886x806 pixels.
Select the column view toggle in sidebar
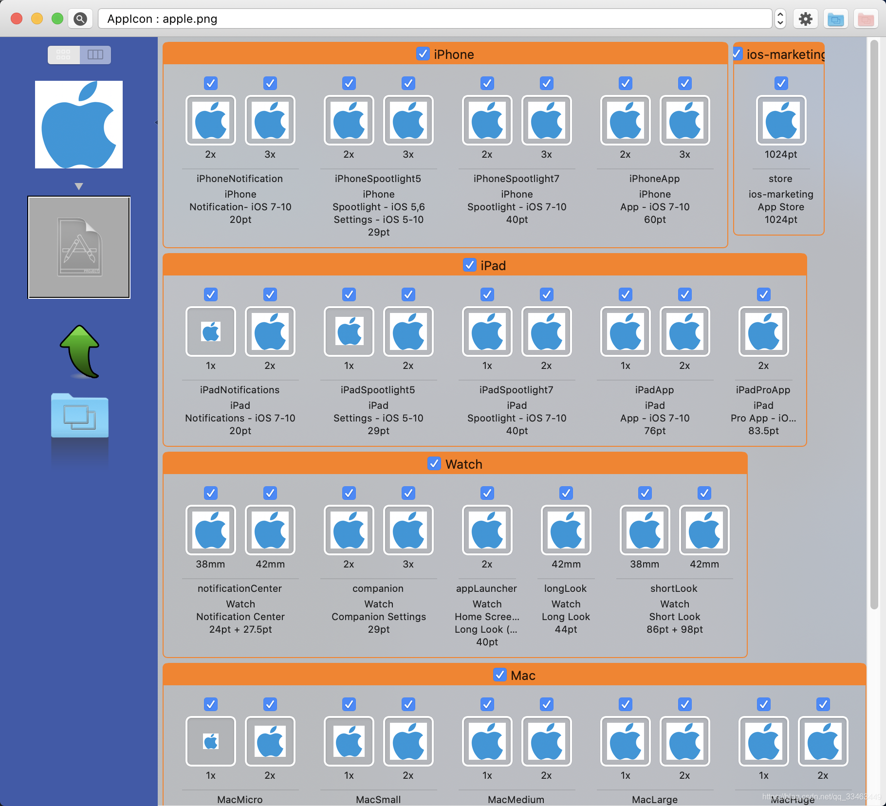[x=95, y=55]
